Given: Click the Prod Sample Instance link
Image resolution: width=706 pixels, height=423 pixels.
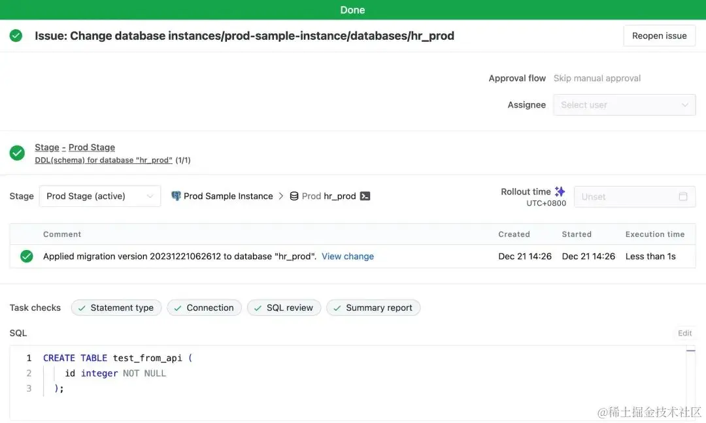Looking at the screenshot, I should pyautogui.click(x=228, y=196).
